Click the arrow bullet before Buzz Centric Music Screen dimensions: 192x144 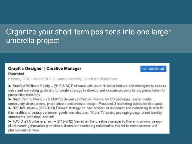10,99
